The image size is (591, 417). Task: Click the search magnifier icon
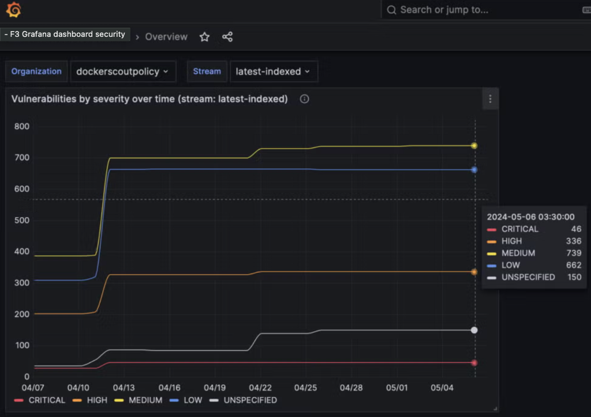coord(392,10)
